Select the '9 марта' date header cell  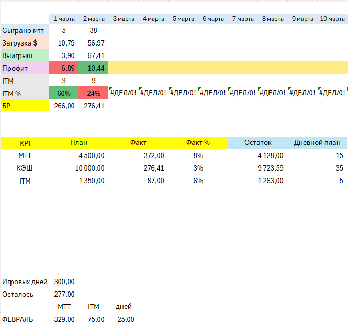(x=302, y=19)
